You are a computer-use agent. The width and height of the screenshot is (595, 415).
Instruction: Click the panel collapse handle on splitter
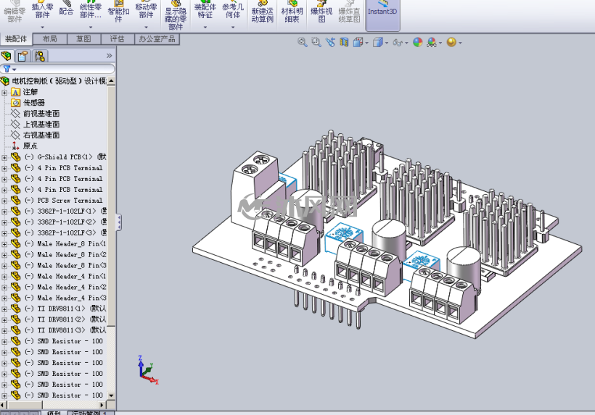click(x=119, y=222)
